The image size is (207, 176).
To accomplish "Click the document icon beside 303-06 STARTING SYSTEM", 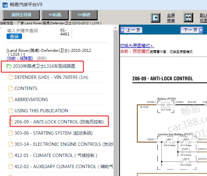I will [11, 133].
